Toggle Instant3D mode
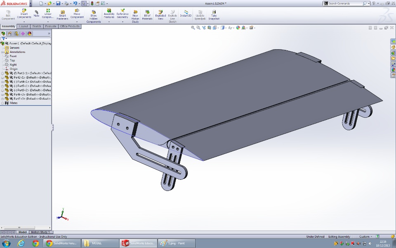The height and width of the screenshot is (248, 396). [x=186, y=14]
